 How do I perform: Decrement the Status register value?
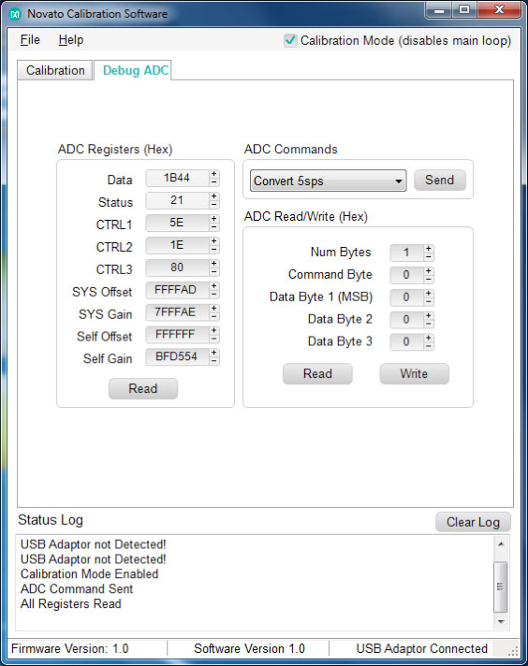pyautogui.click(x=213, y=205)
